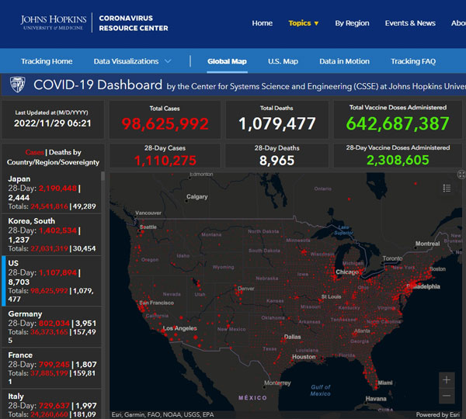This screenshot has width=466, height=419.
Task: Click 28-Day vaccine doses value 2,308,605
Action: [x=398, y=160]
